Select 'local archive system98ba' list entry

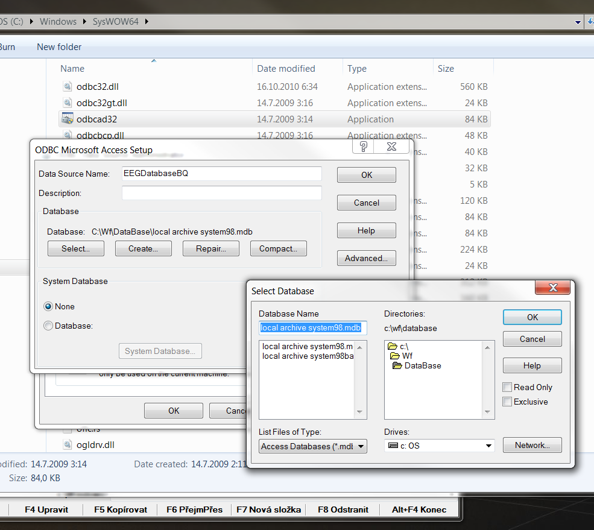pyautogui.click(x=308, y=356)
